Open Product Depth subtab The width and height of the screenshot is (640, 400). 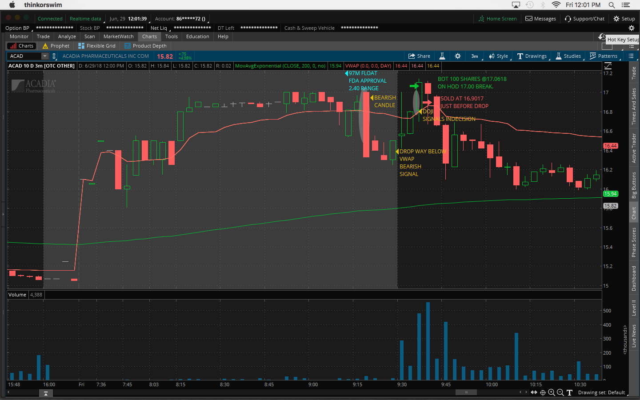click(145, 46)
